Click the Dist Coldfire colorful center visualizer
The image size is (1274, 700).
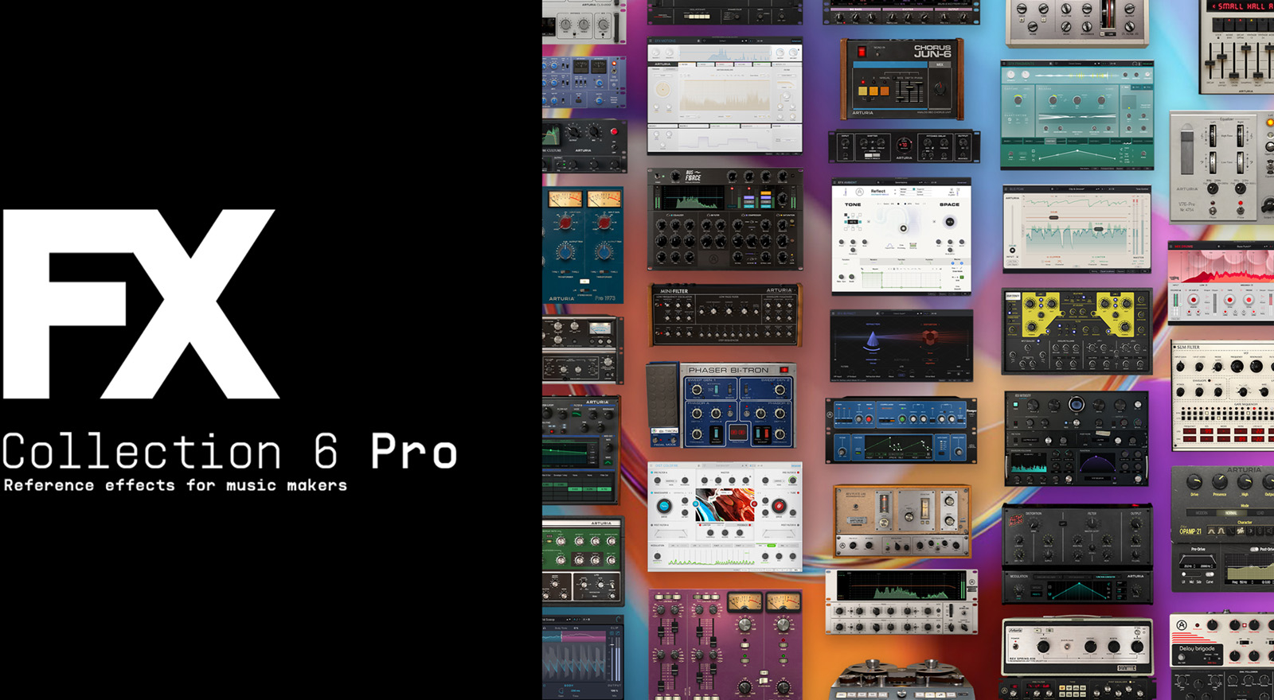click(x=724, y=504)
